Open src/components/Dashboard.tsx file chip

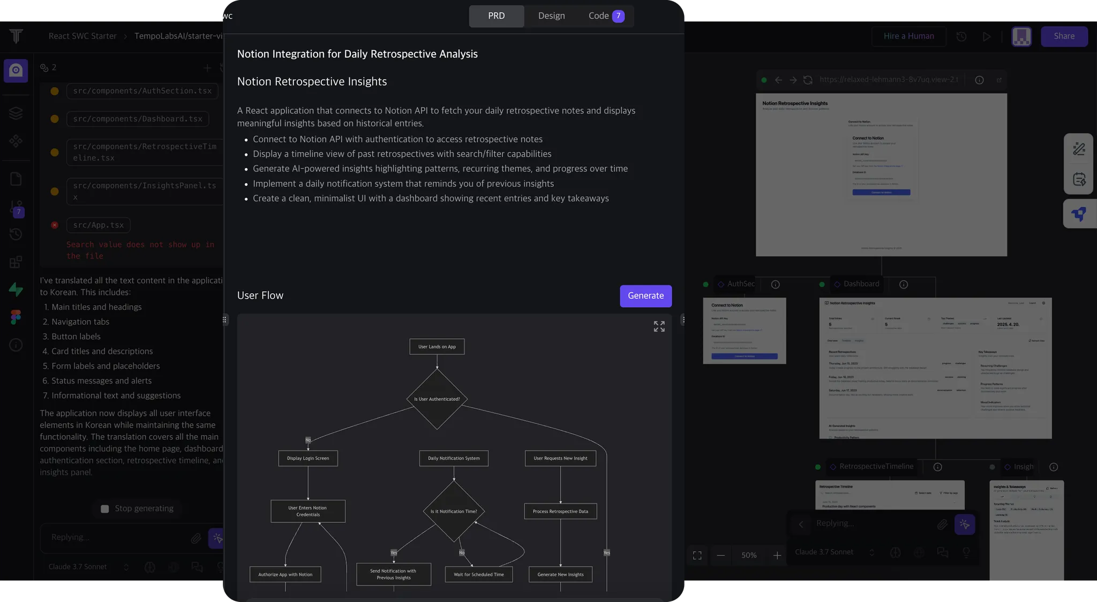(138, 119)
